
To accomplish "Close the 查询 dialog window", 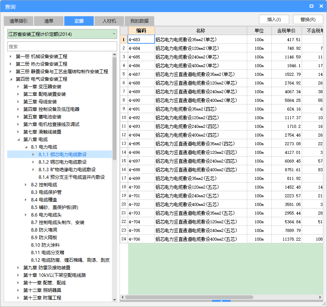I will (321, 6).
